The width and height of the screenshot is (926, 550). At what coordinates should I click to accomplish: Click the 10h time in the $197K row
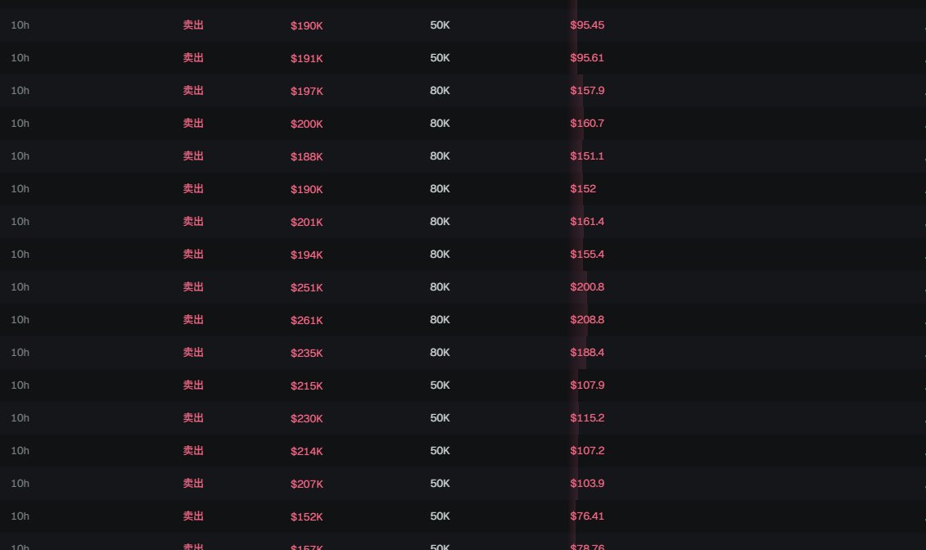(x=20, y=91)
